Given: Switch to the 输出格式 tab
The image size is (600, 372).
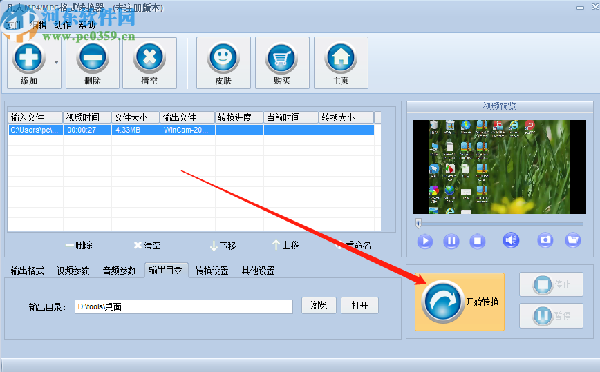Looking at the screenshot, I should [x=27, y=271].
